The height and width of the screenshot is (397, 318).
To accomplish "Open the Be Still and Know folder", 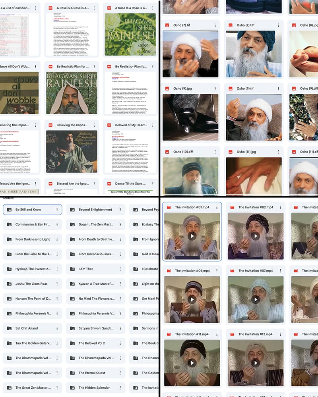I will [x=32, y=210].
